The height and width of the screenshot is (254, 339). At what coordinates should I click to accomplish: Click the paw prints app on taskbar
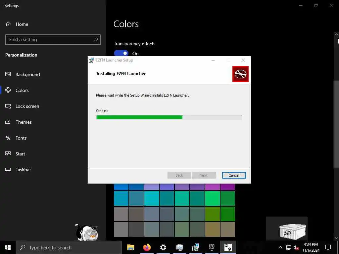point(228,247)
